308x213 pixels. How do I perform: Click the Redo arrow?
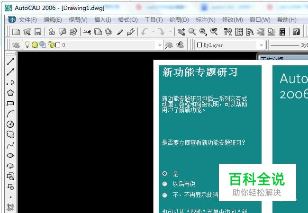[x=162, y=32]
